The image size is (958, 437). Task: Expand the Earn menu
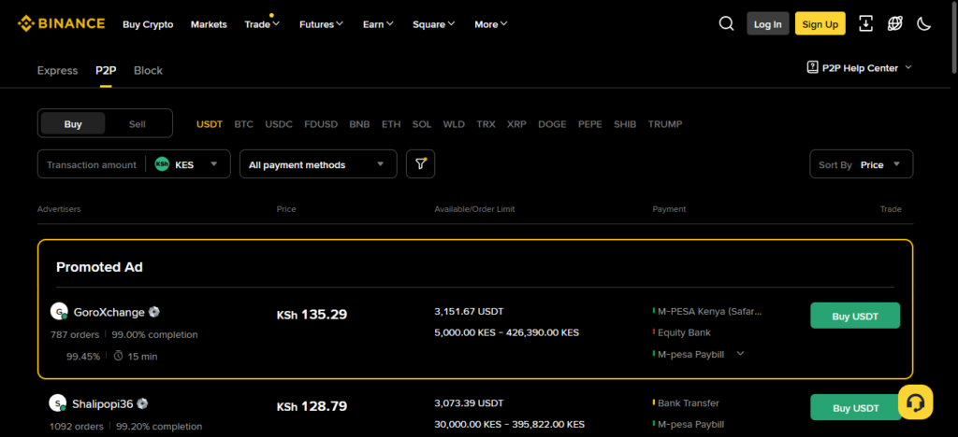click(378, 24)
